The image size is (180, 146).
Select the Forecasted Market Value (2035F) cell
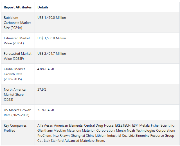17,56
